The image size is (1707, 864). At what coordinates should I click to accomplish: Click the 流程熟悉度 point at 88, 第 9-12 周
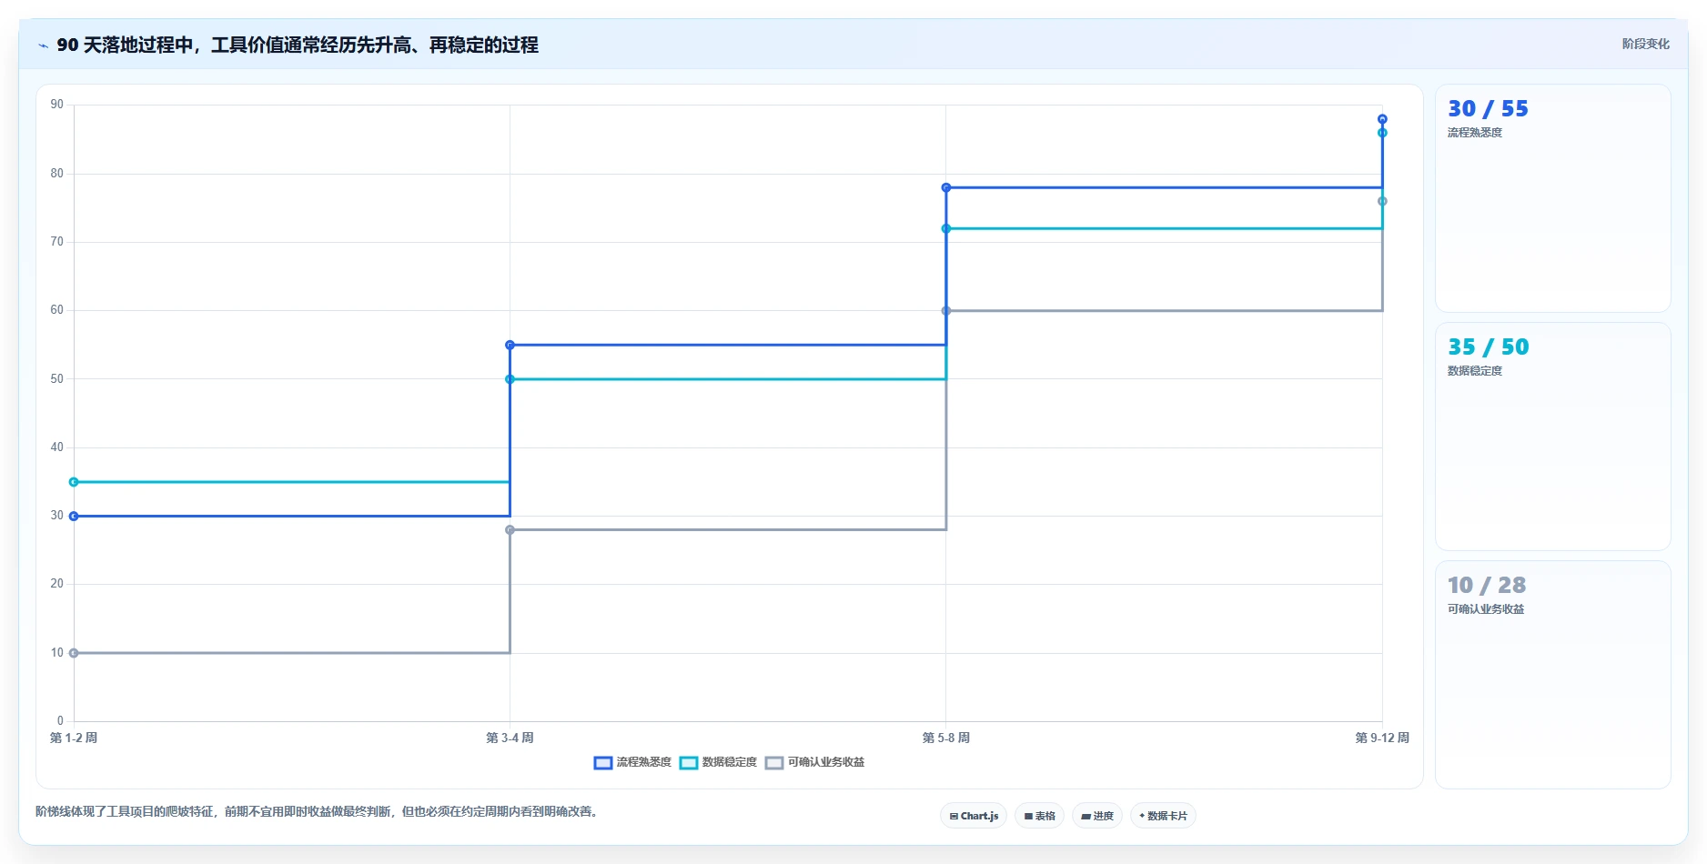(1382, 119)
